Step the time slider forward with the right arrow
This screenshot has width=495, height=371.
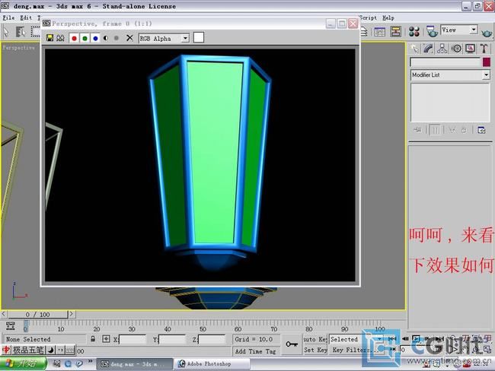[x=72, y=314]
